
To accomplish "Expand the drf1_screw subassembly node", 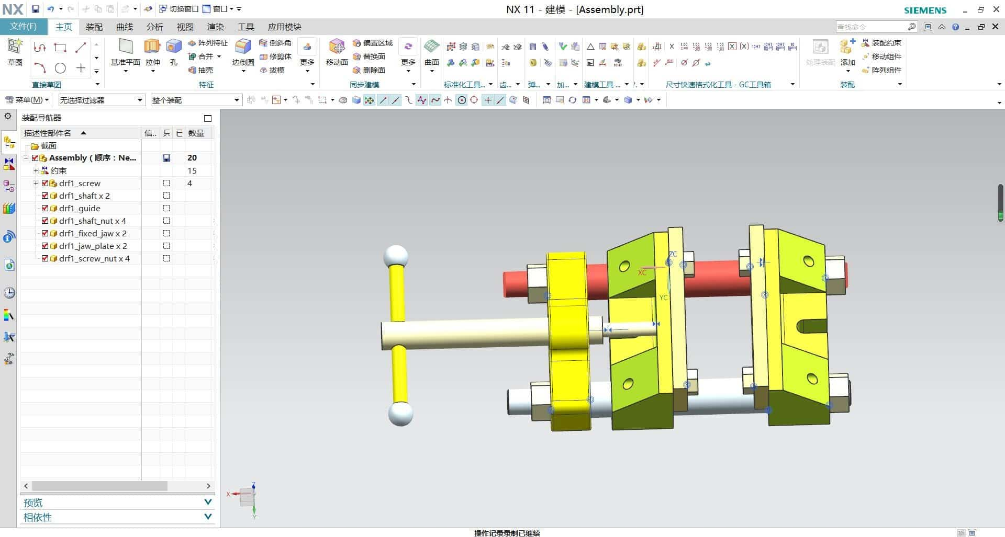I will click(x=36, y=184).
